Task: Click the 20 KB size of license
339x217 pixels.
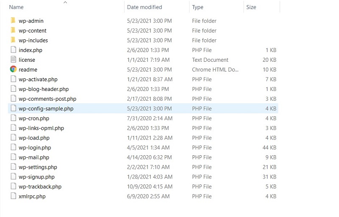Action: pyautogui.click(x=270, y=60)
